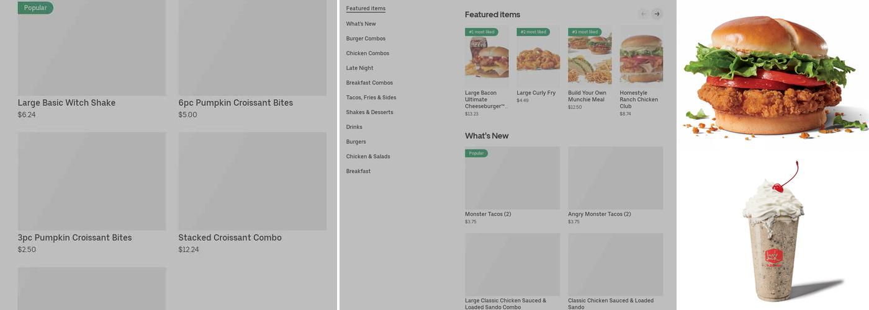
Task: Open the Build Your Own Munchie Meal photo
Action: pos(590,58)
